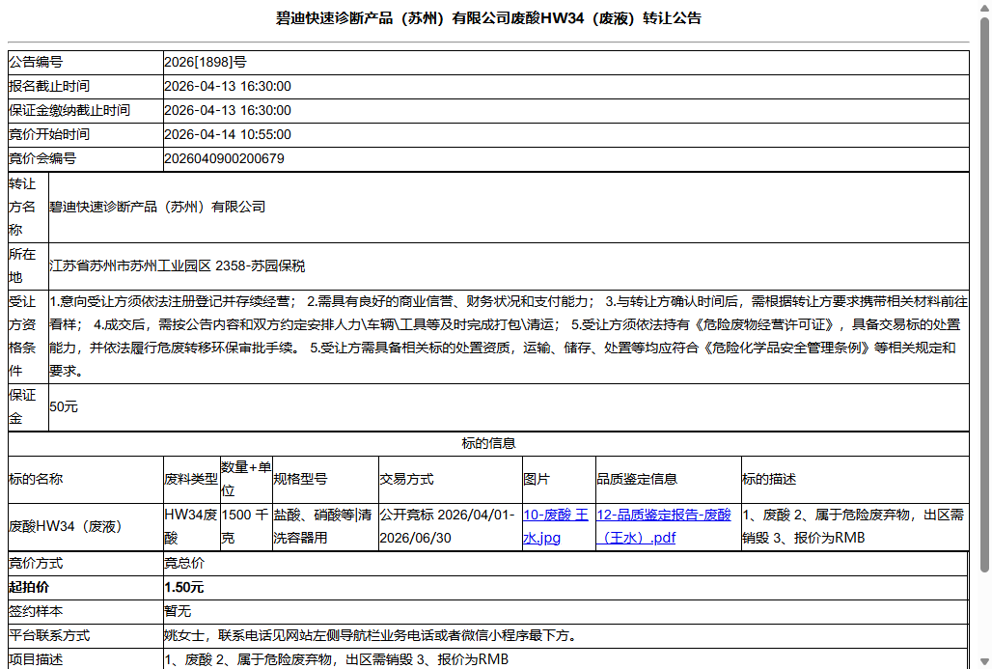Click the 标的名称 column header
Screen dimensions: 992x669
[86, 479]
